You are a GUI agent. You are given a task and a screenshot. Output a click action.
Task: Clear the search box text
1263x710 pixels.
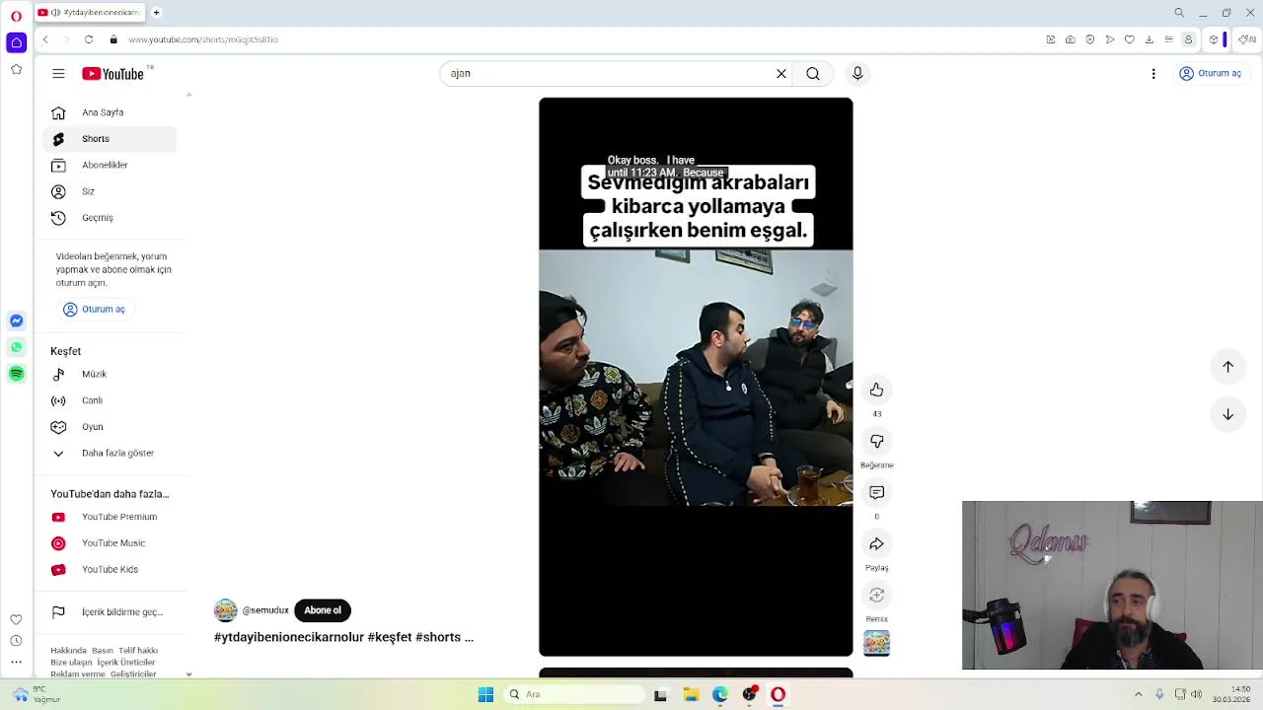coord(781,73)
